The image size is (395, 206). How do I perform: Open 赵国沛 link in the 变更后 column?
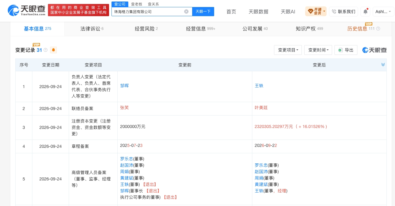261,172
